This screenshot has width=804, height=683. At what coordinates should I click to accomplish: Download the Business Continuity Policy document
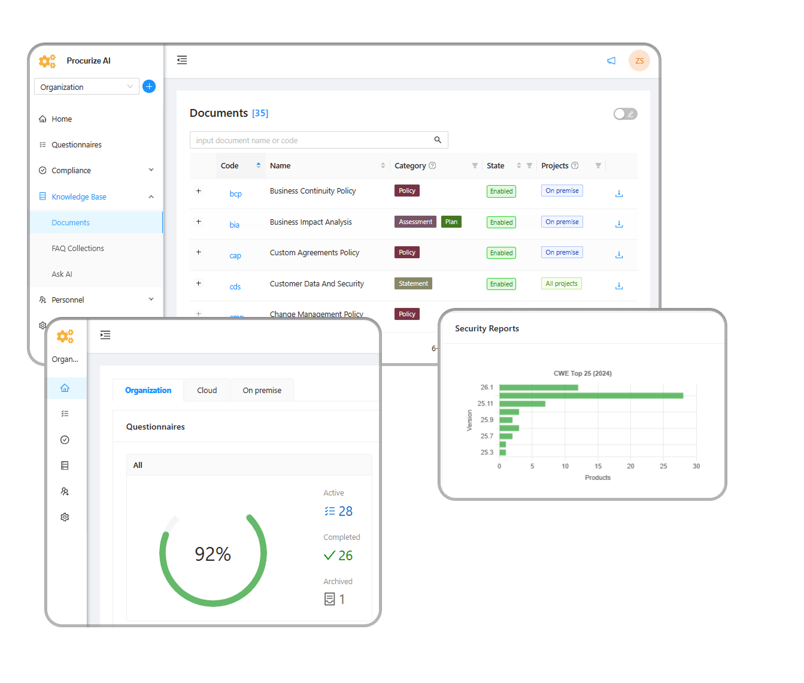click(619, 193)
